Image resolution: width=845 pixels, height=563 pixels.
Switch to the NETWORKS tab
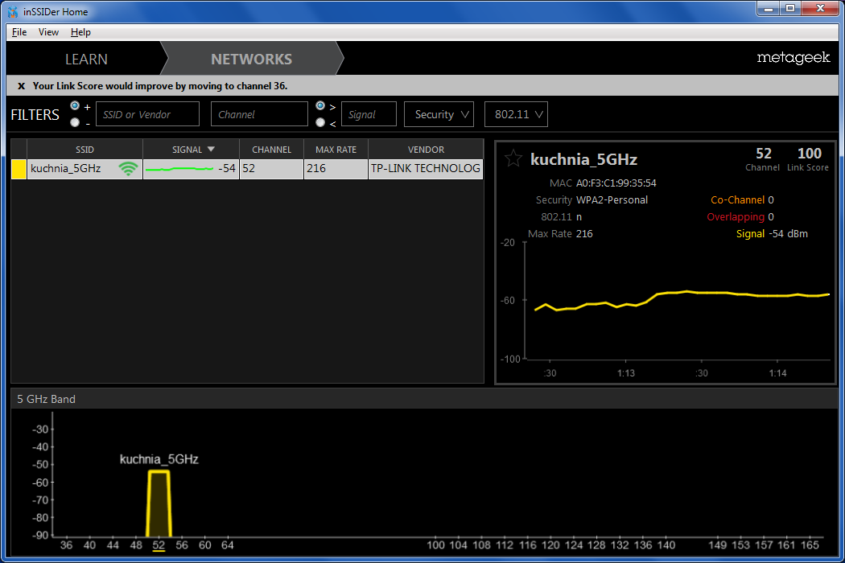click(x=251, y=59)
